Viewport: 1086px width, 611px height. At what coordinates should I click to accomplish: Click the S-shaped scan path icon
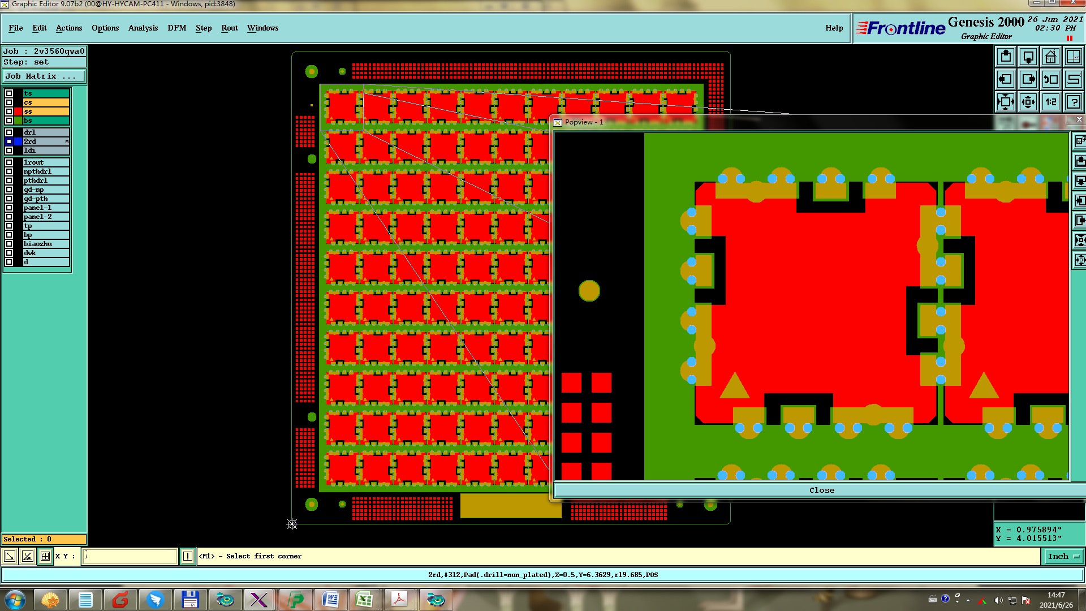pos(1074,79)
